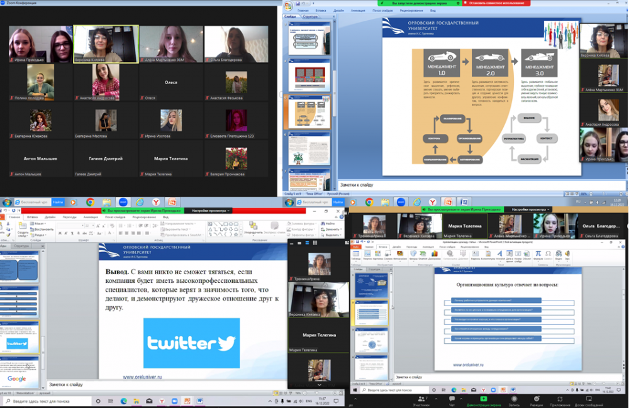Viewport: 629px width, 408px height.
Task: Insert an equation with the Формула icon
Action: coord(538,255)
